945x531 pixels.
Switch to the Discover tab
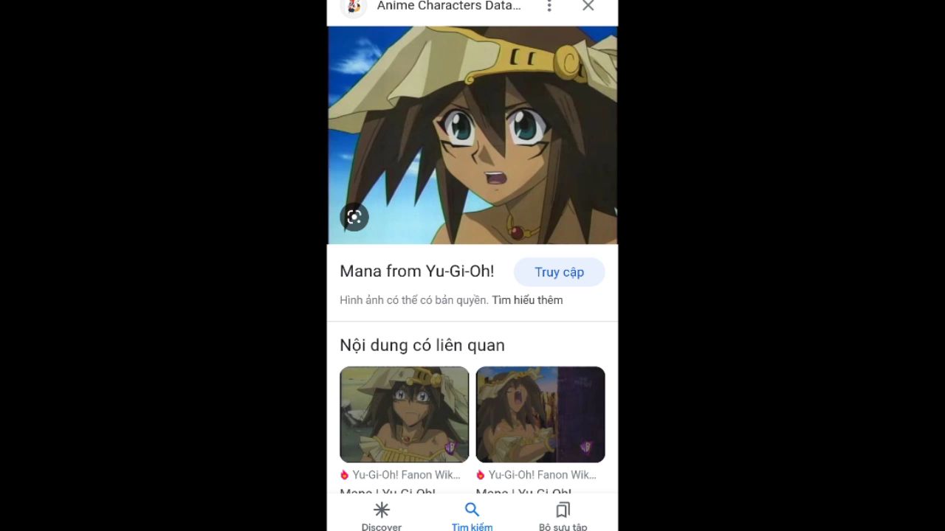click(382, 516)
